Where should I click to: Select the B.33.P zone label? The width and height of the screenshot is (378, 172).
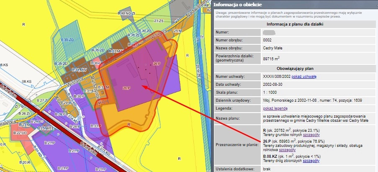(x=95, y=126)
